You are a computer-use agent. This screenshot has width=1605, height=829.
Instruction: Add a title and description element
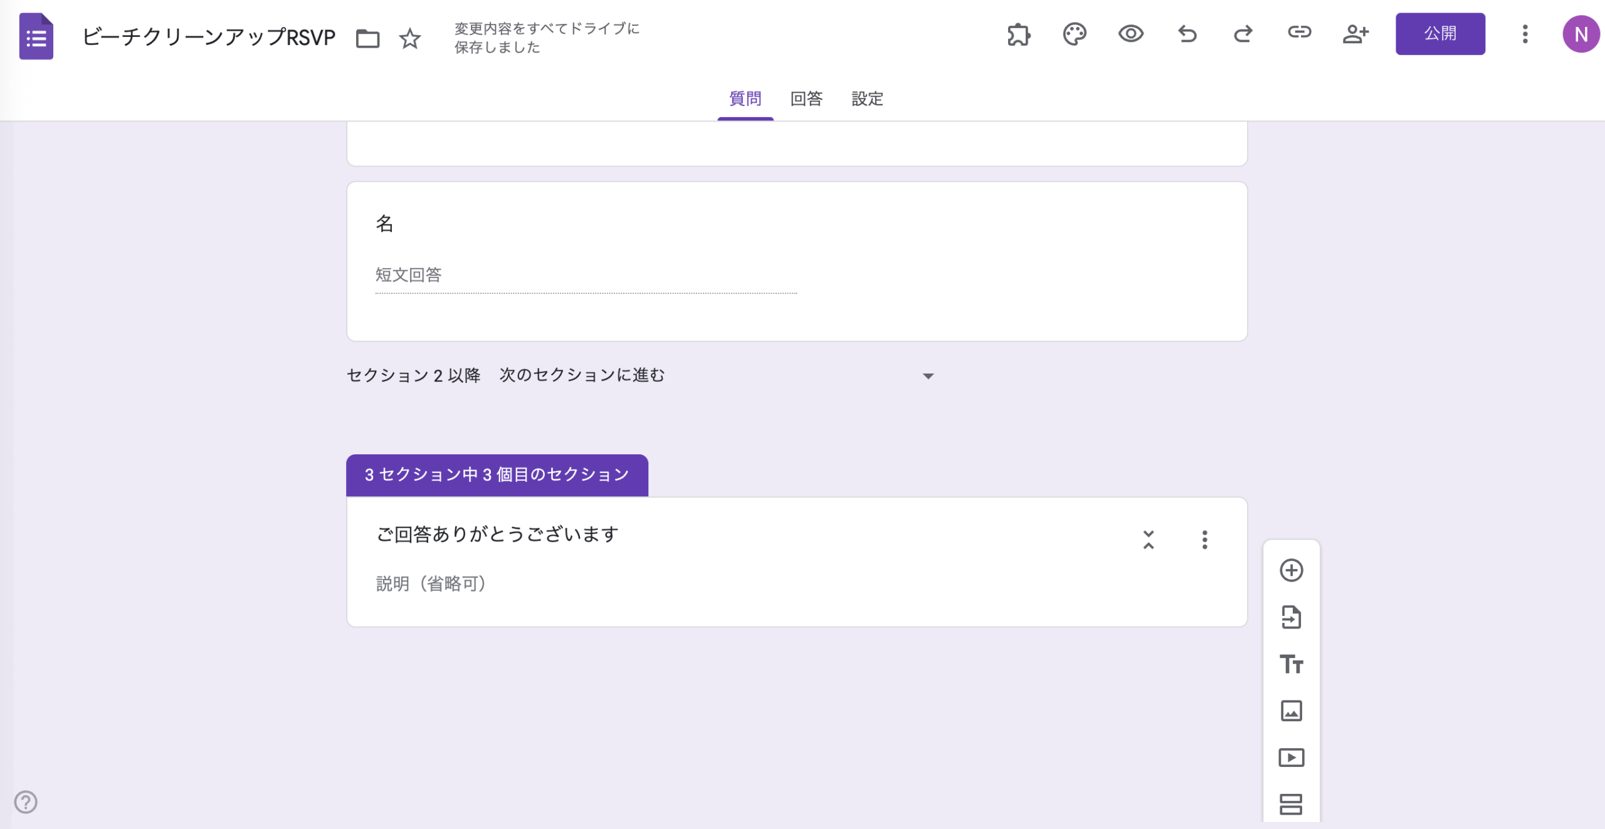click(x=1291, y=664)
